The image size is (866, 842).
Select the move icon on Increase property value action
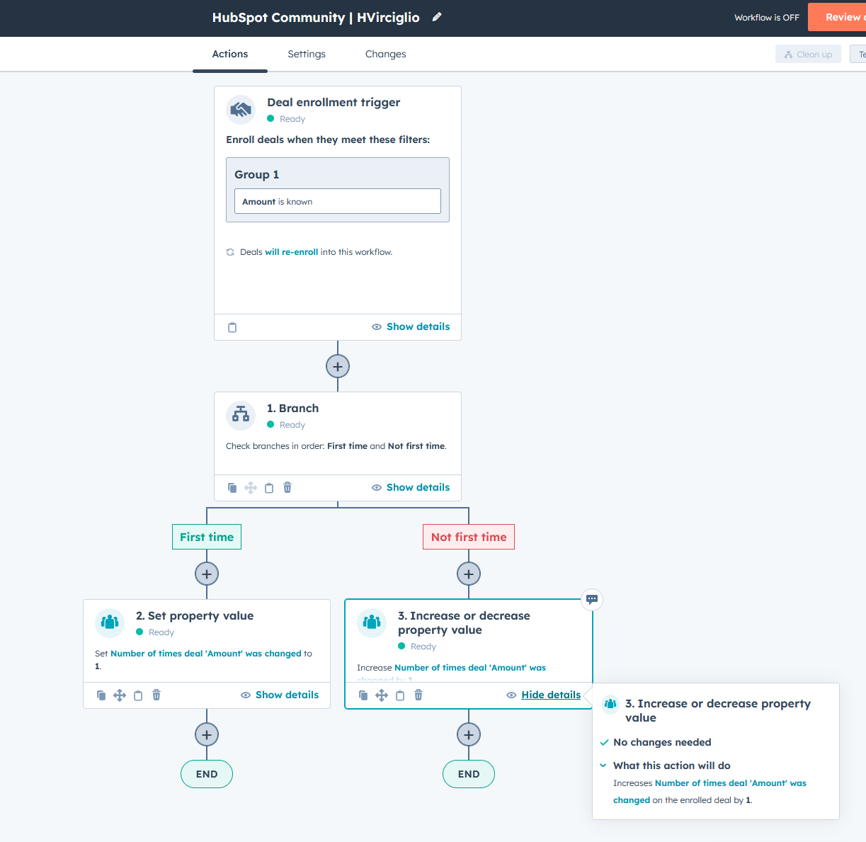[x=382, y=695]
